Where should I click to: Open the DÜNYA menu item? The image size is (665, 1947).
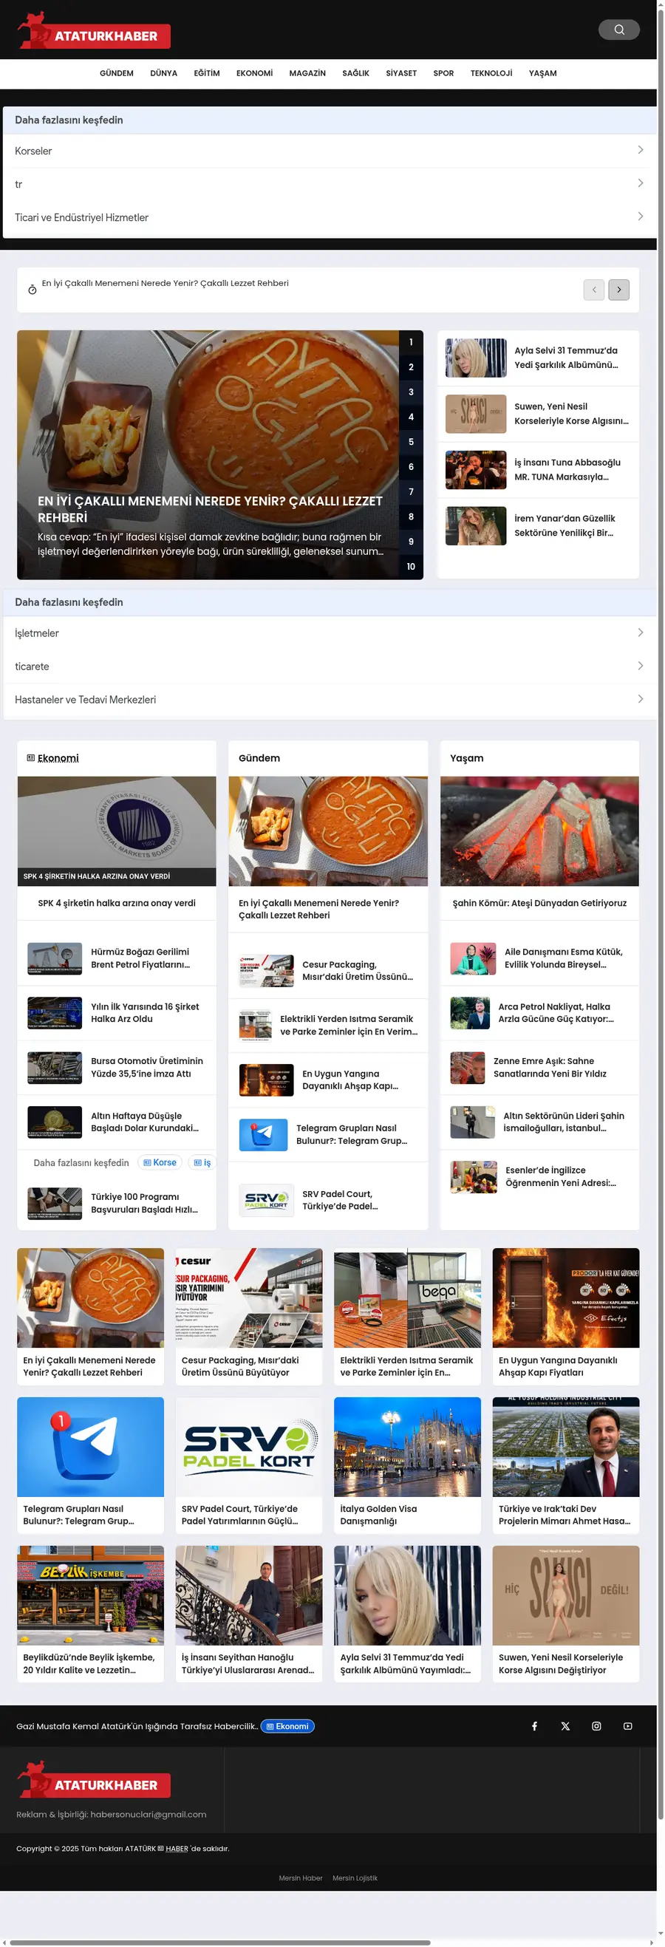tap(163, 73)
